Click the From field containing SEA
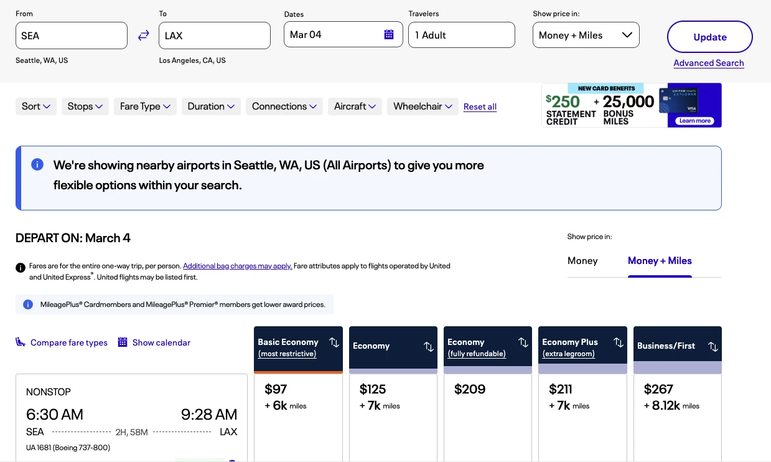The image size is (771, 462). [72, 35]
